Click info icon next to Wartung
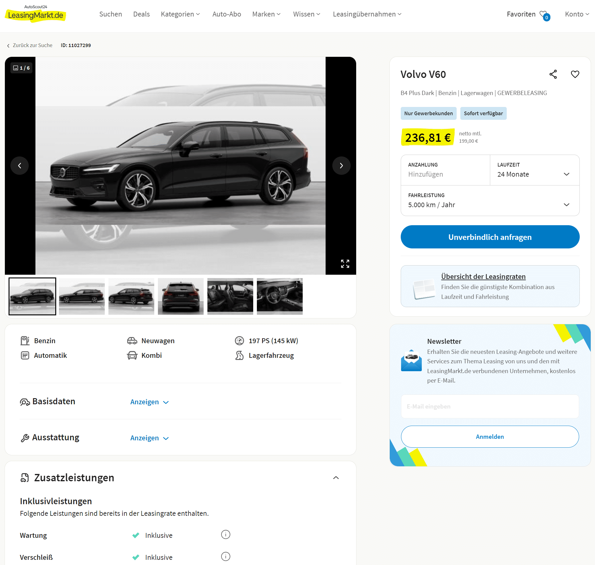 point(226,534)
